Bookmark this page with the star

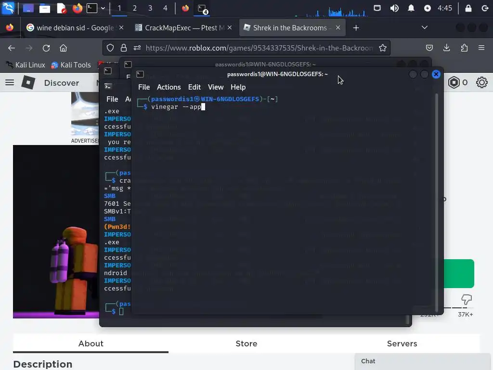tap(383, 48)
